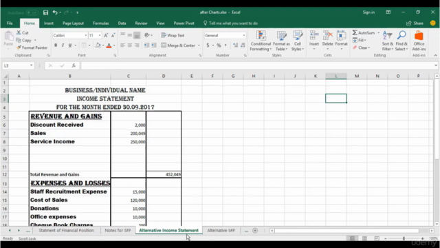This screenshot has height=248, width=440.
Task: Add a new sheet with plus button
Action: (255, 231)
